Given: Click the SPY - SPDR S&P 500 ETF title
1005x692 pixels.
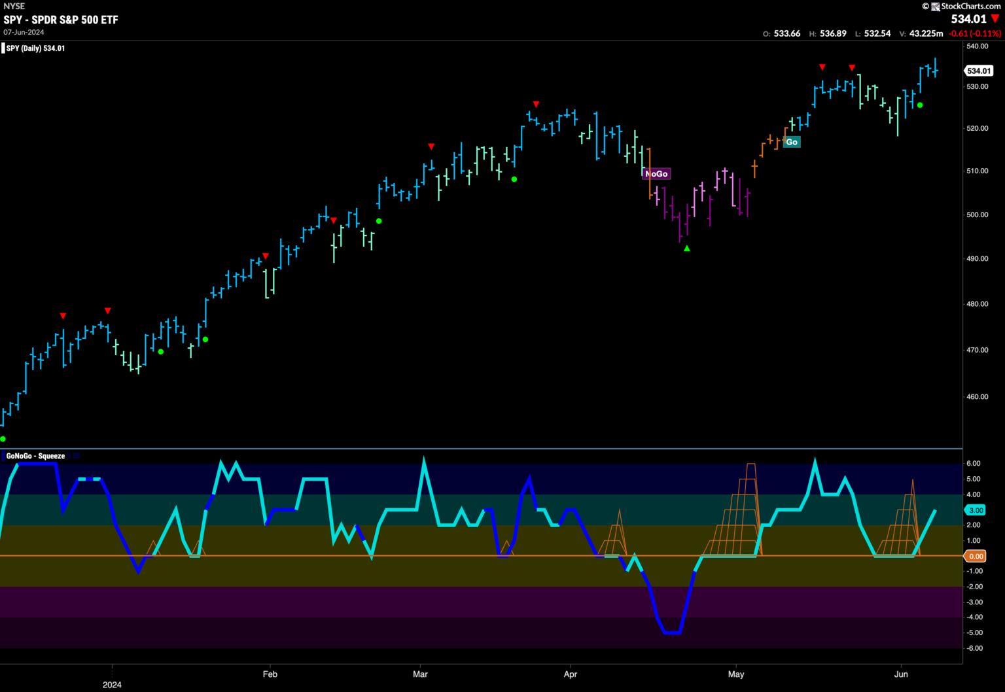Looking at the screenshot, I should (61, 20).
